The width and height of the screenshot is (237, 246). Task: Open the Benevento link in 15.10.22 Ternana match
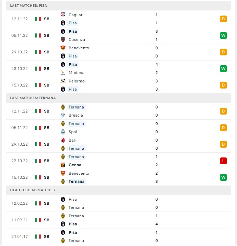point(79,173)
